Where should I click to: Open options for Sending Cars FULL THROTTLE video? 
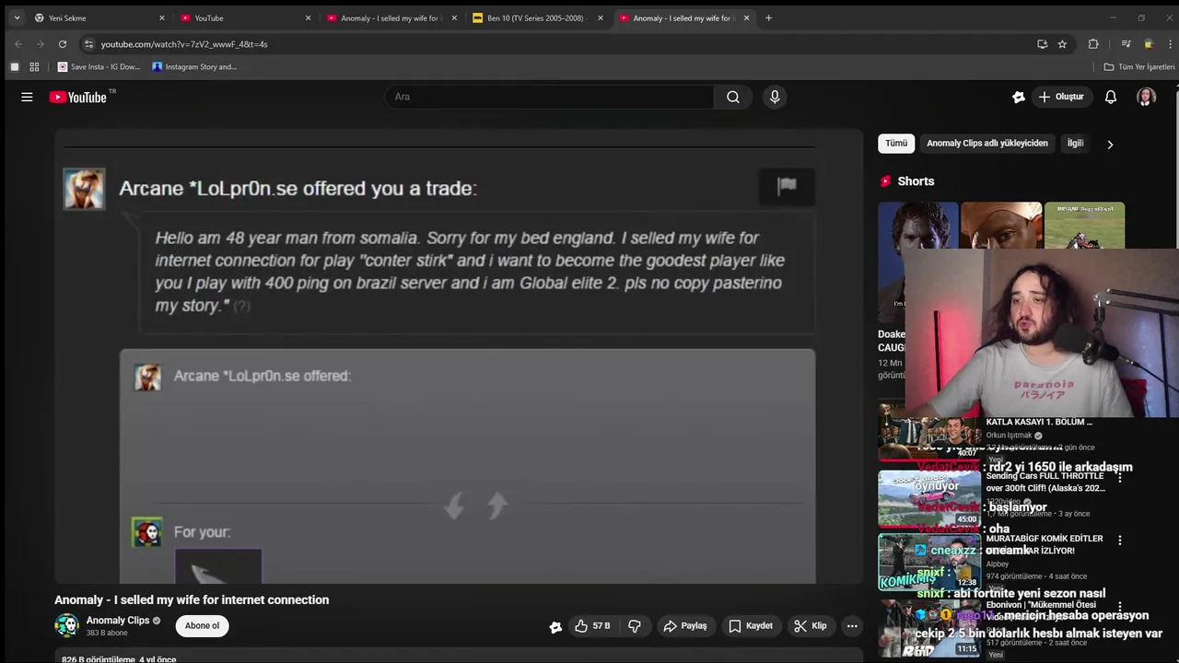[x=1120, y=478]
